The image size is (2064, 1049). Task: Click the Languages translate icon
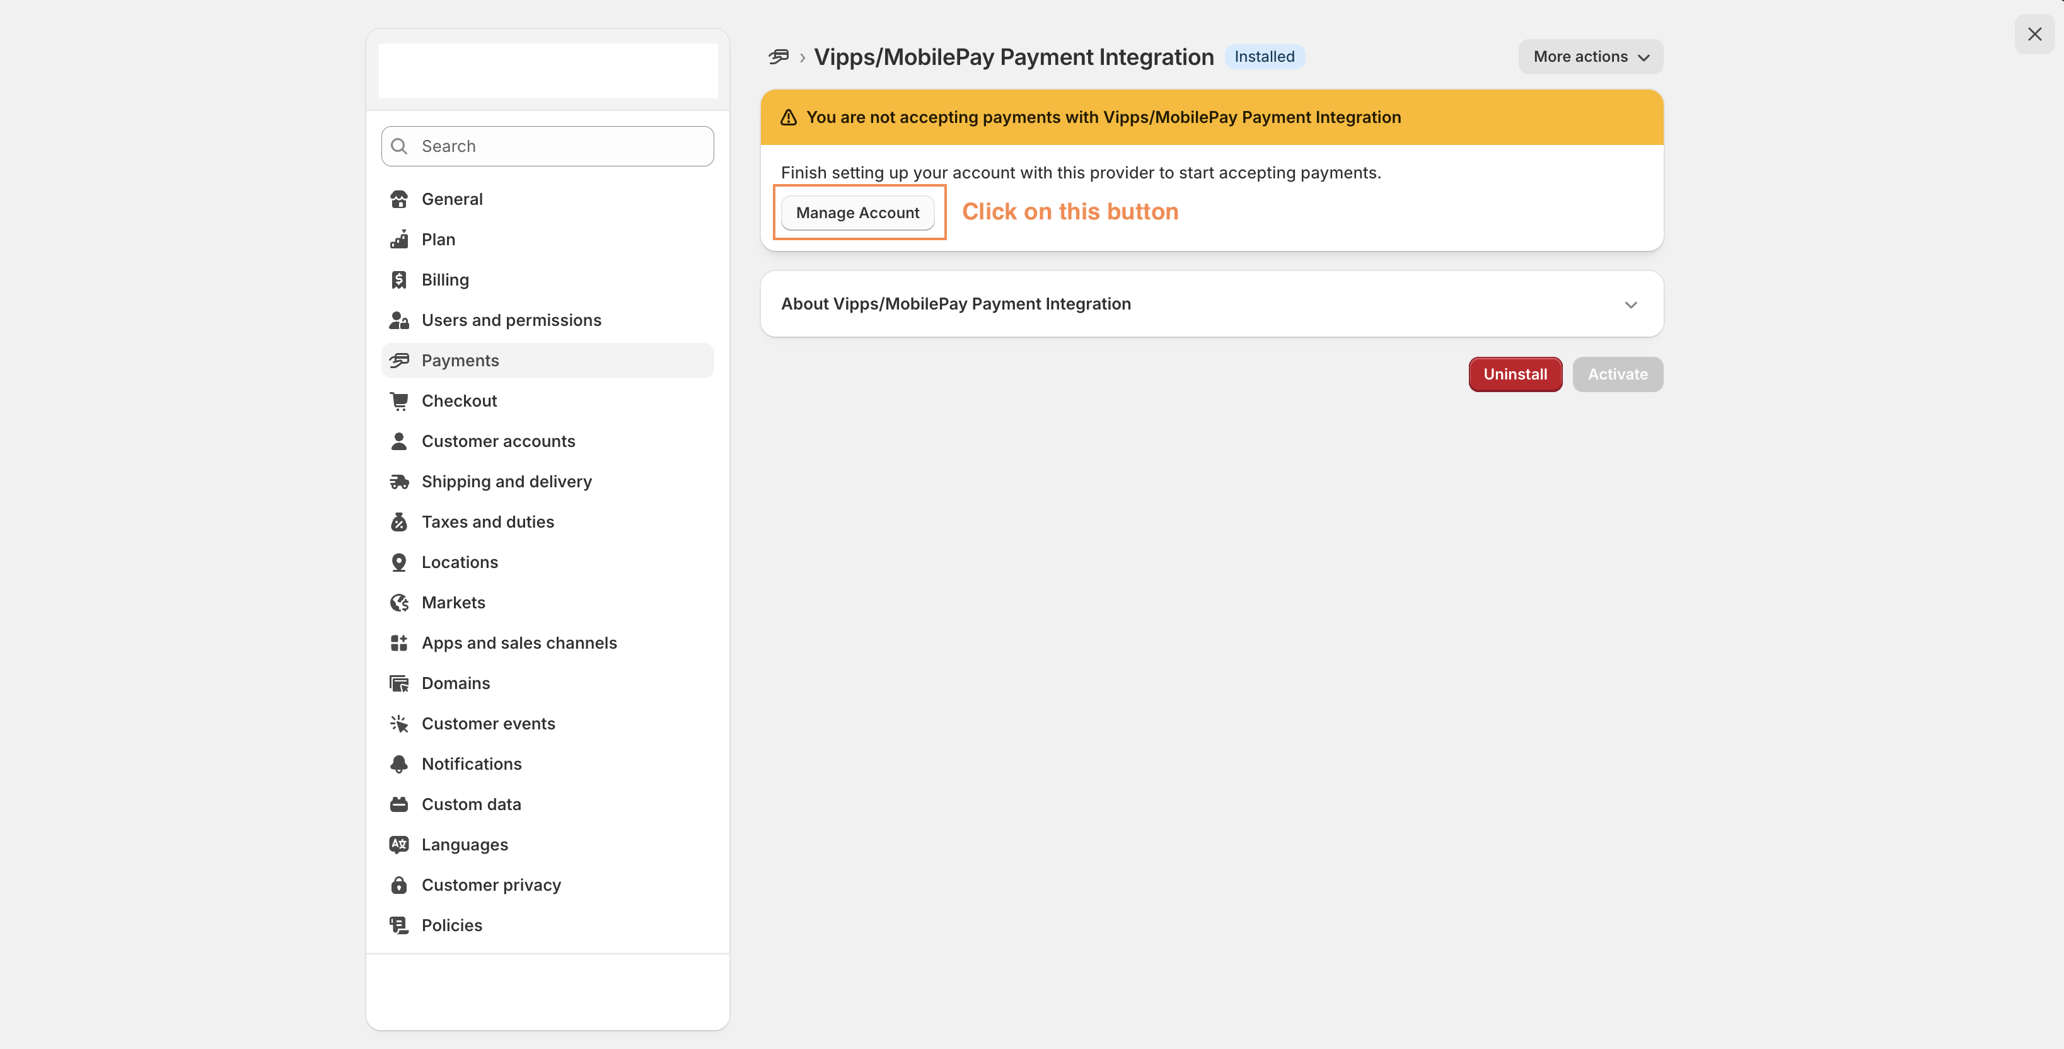399,845
